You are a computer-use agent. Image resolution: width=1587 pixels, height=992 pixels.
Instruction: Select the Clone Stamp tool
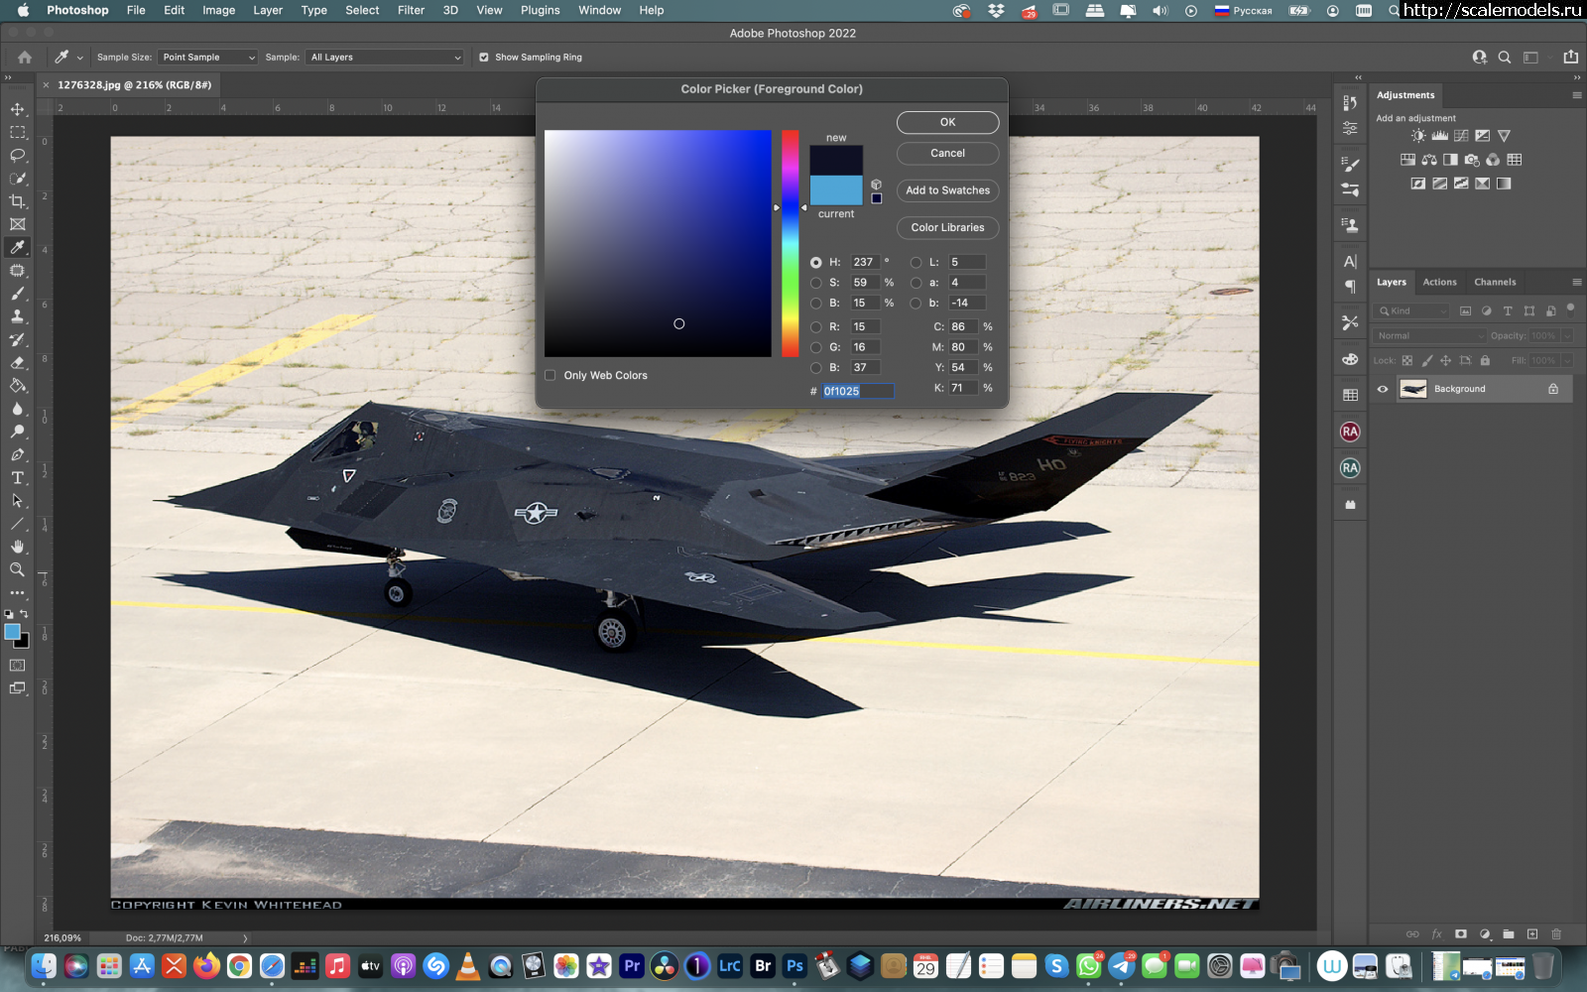click(17, 316)
